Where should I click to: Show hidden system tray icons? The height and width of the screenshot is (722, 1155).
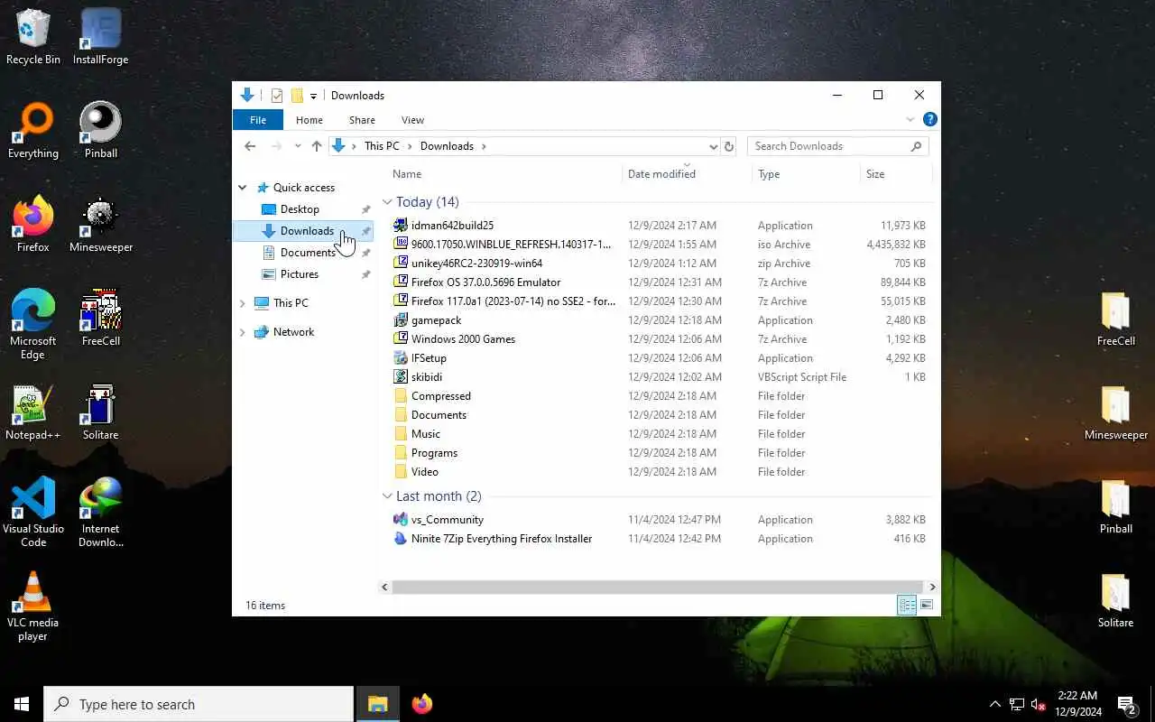click(994, 704)
